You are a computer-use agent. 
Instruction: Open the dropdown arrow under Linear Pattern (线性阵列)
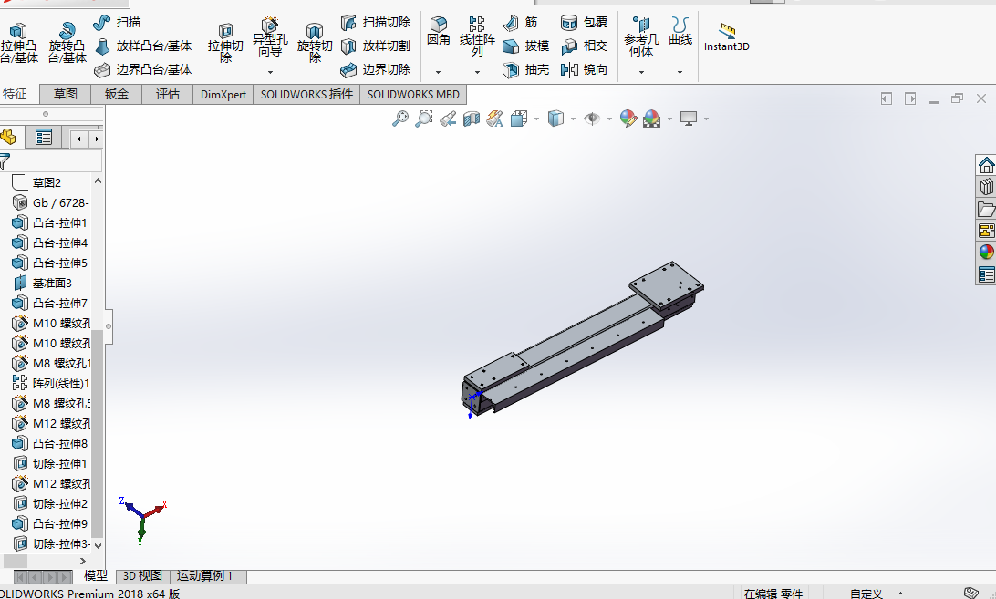(477, 72)
